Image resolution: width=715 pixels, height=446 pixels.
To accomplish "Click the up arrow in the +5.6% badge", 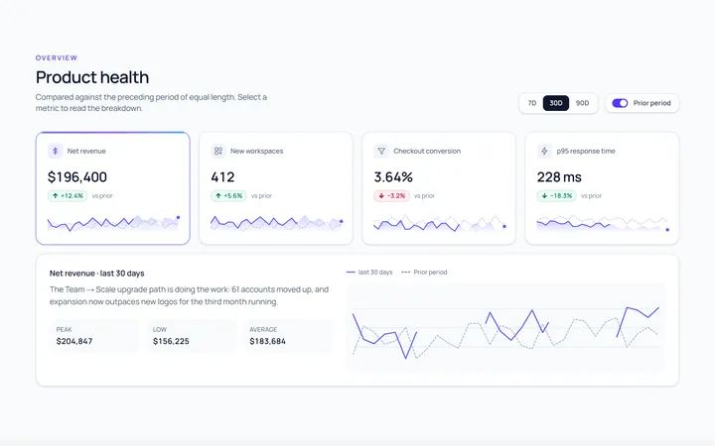I will (x=218, y=196).
